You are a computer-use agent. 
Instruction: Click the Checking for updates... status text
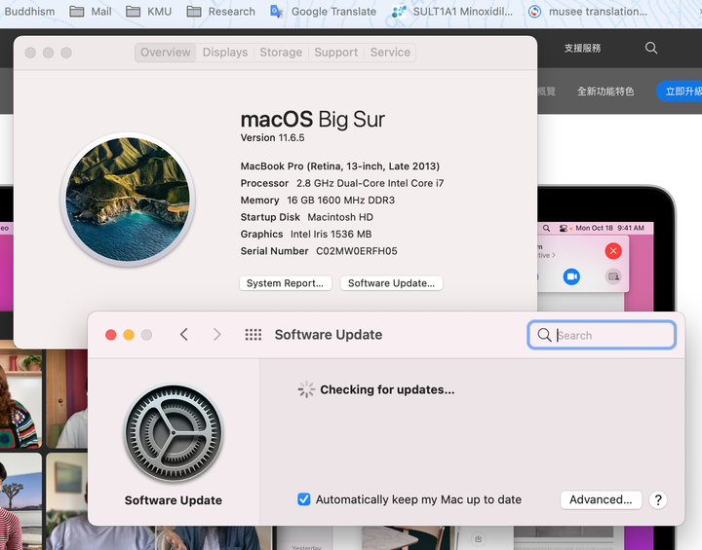[x=387, y=389]
